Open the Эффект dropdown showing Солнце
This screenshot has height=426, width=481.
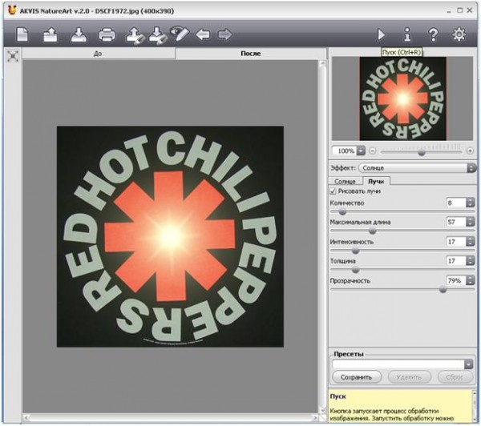coord(417,168)
